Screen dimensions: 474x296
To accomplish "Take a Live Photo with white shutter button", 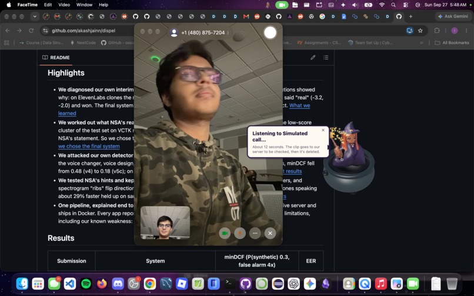I will tap(270, 33).
